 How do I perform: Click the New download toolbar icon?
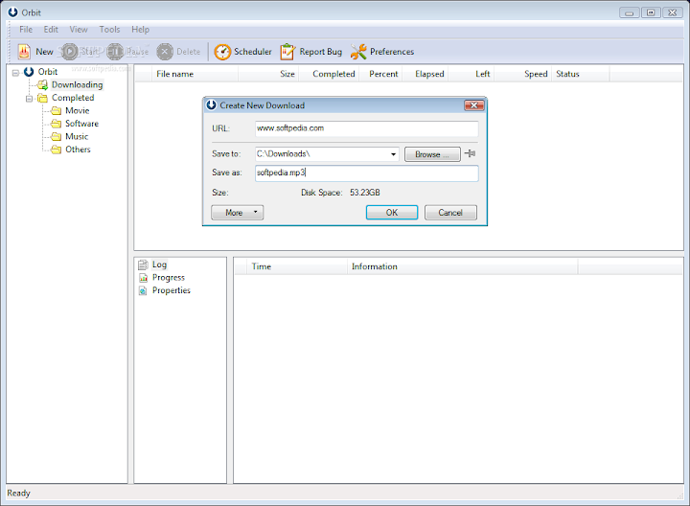click(x=24, y=52)
